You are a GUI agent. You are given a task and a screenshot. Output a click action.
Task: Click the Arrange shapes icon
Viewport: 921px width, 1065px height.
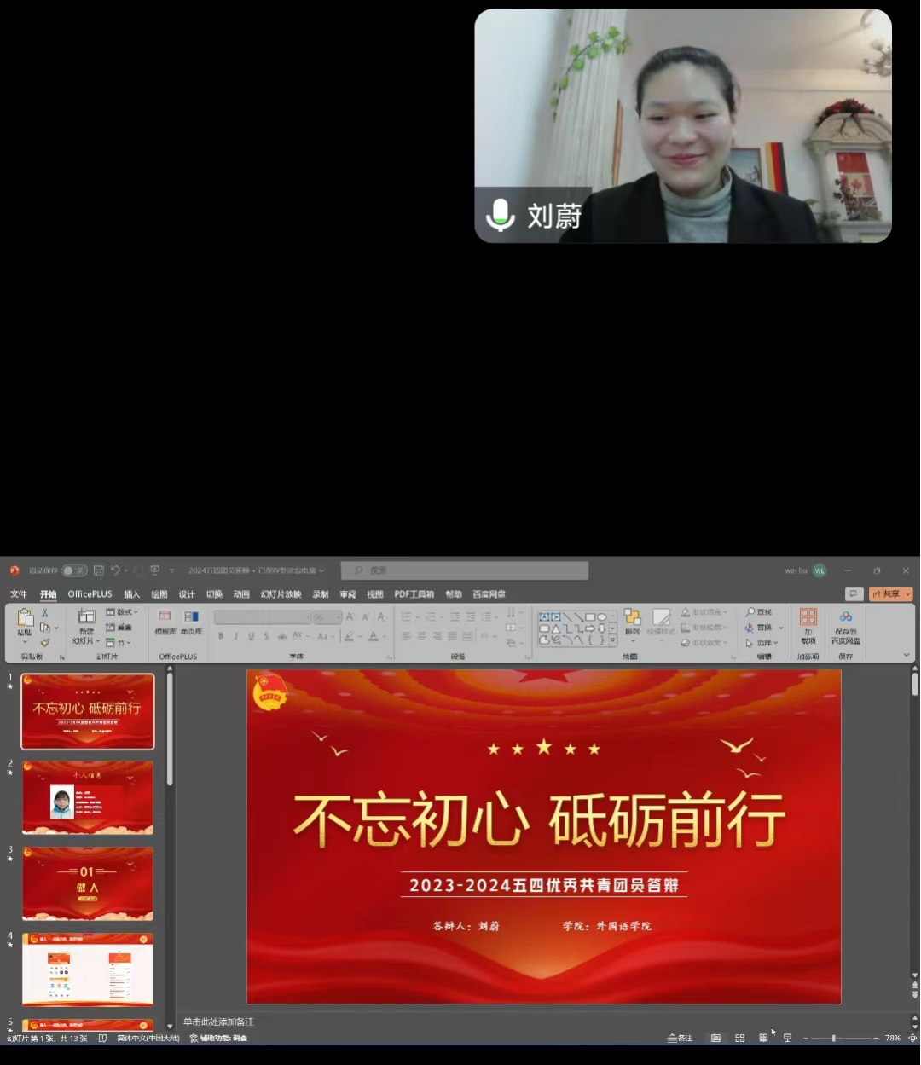pos(632,618)
